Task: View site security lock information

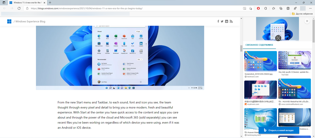Action: (28, 8)
